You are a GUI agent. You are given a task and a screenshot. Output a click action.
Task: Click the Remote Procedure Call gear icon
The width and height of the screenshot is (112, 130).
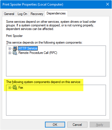tap(15, 53)
